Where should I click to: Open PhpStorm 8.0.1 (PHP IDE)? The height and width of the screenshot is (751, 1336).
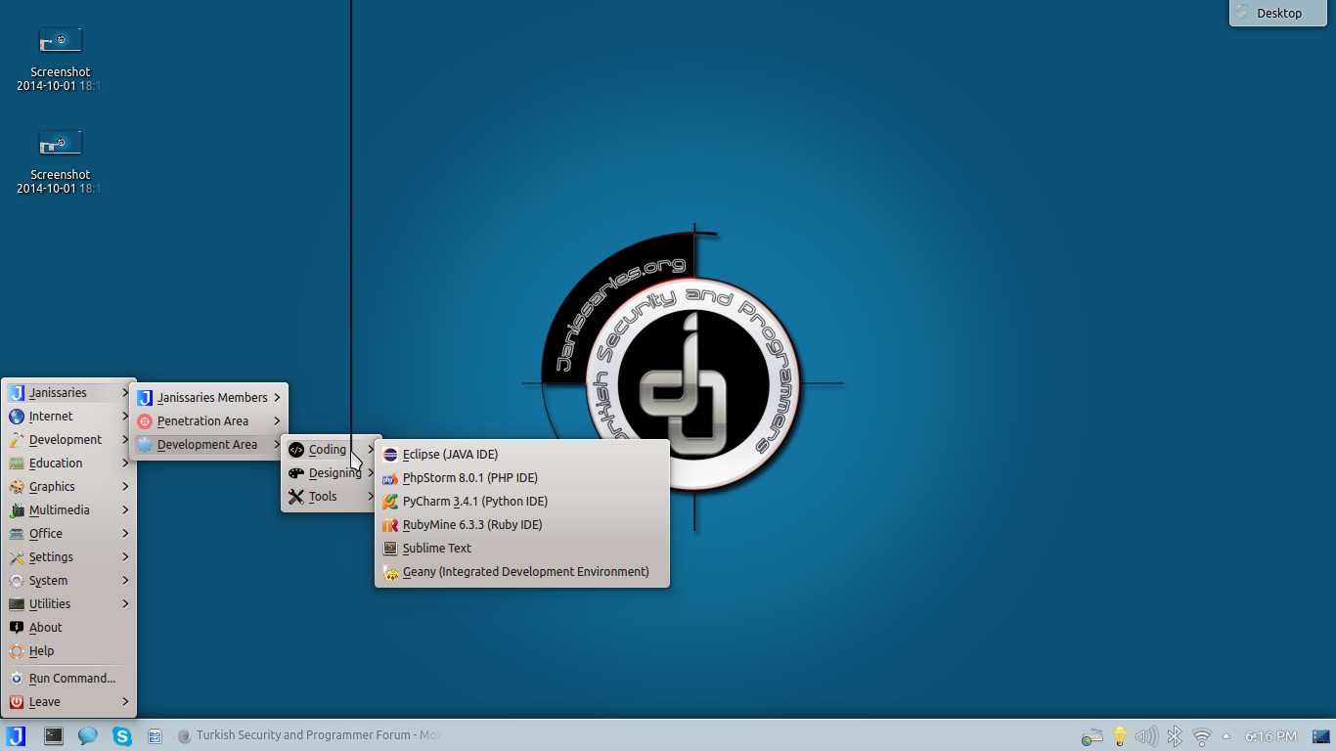pos(522,478)
